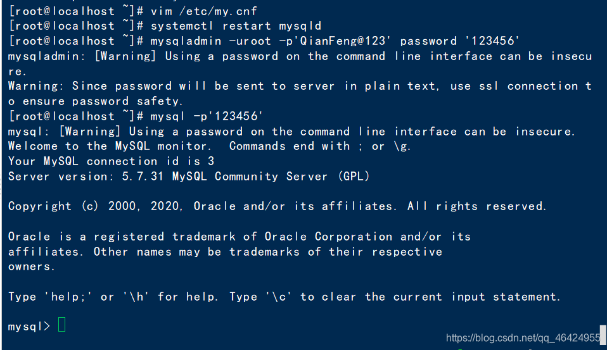
Task: Click the '\c' clear statement hint
Action: (x=279, y=297)
